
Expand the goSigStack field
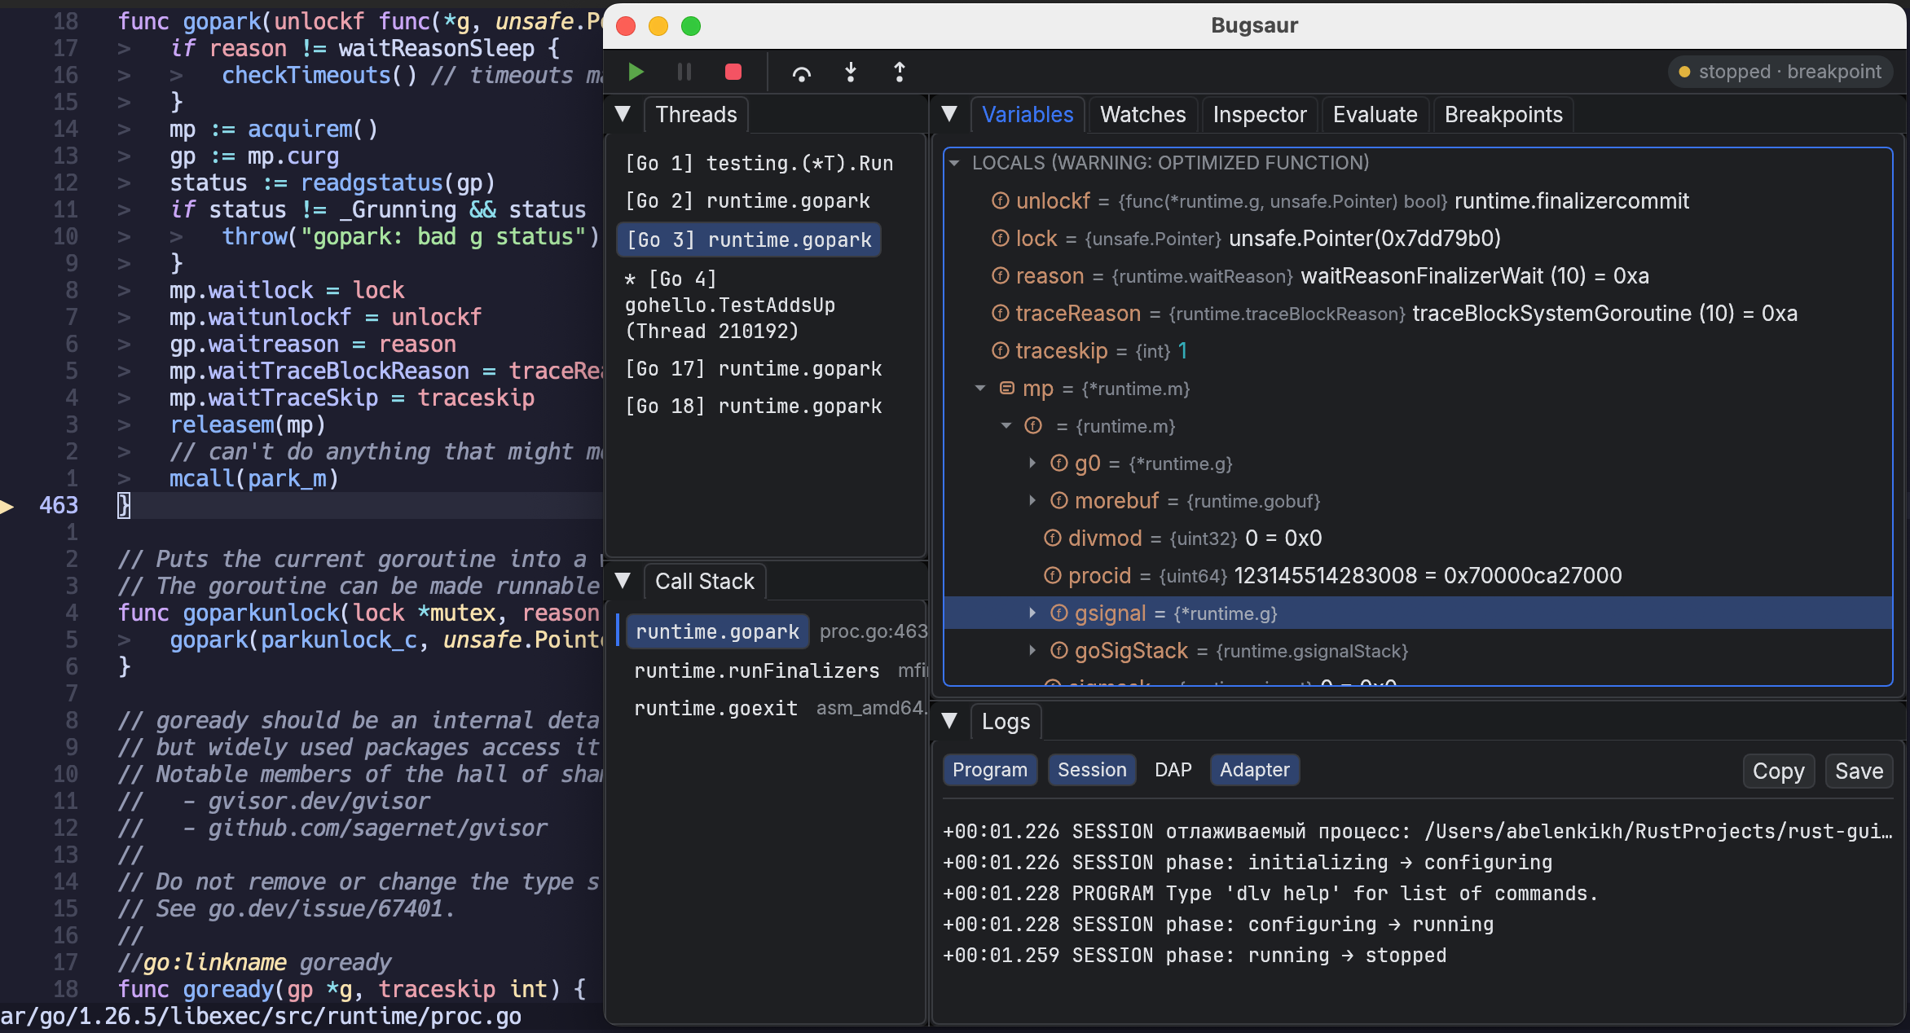1032,651
